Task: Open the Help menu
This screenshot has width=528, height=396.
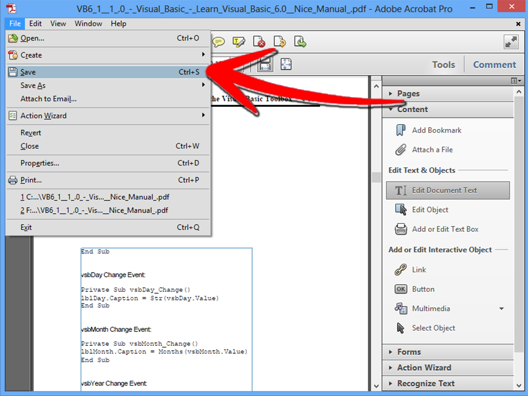Action: pyautogui.click(x=118, y=23)
